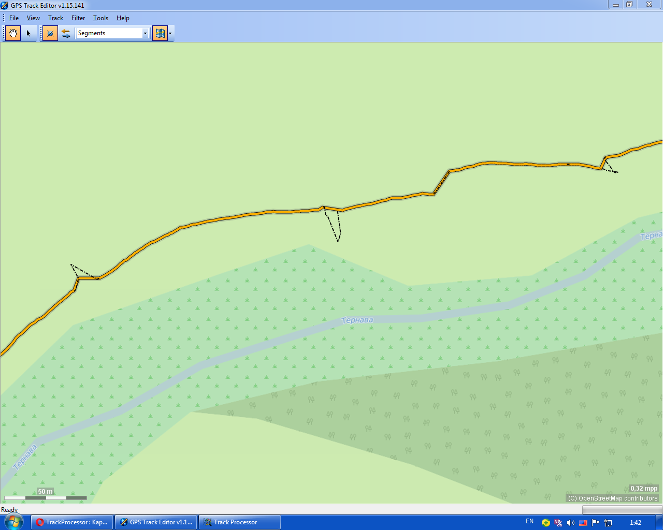
Task: Toggle the track points display button
Action: (50, 33)
